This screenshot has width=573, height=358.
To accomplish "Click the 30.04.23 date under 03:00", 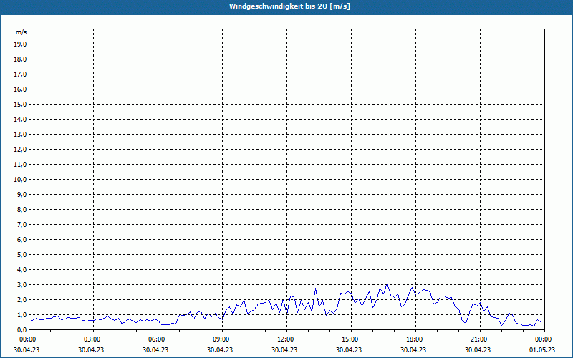I will point(91,349).
